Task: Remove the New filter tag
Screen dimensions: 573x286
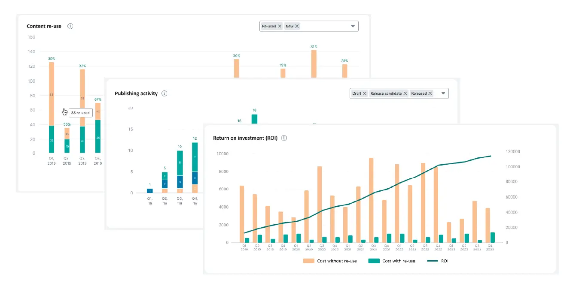Action: (297, 26)
